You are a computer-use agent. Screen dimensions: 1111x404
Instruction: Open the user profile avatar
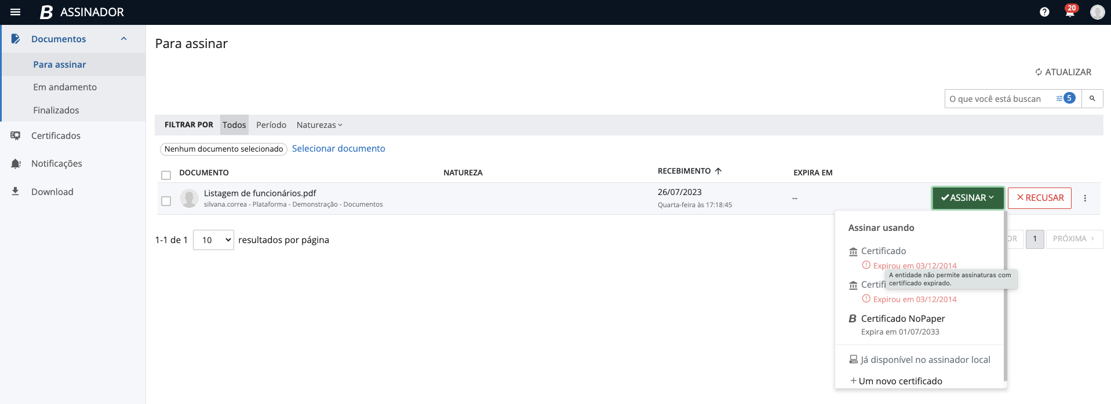1097,12
